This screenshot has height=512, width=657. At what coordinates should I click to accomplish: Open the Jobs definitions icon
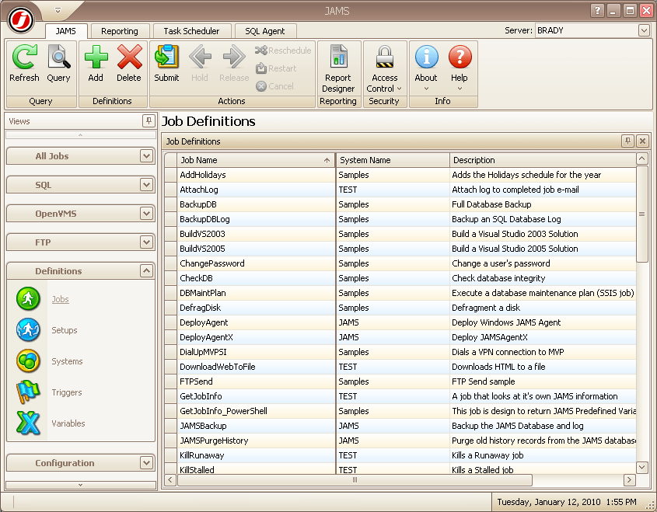[x=28, y=299]
